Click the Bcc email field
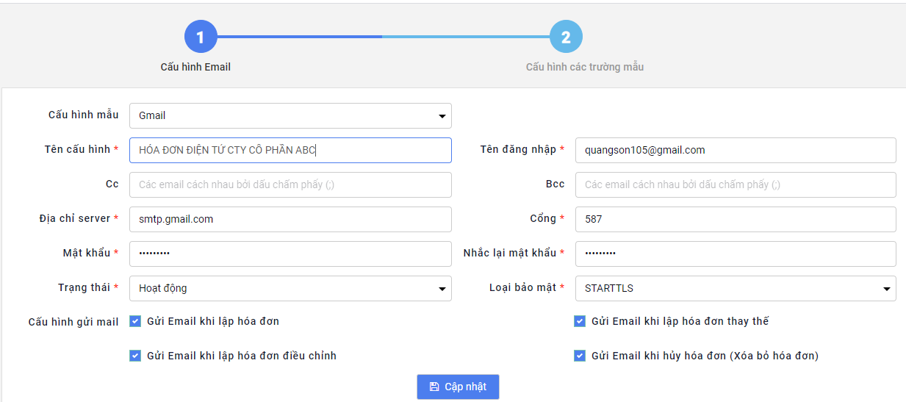 (736, 184)
